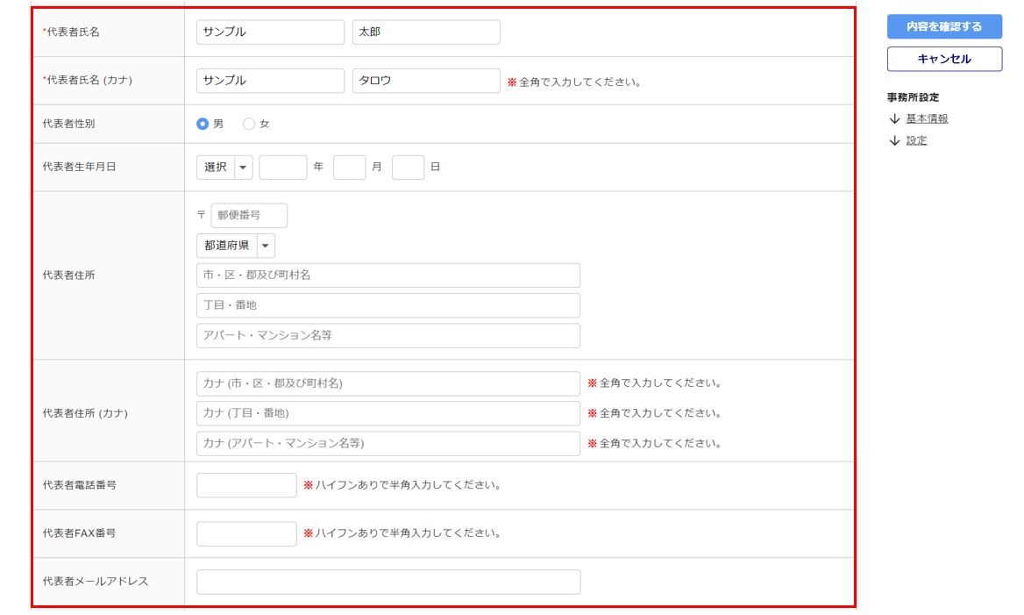1024x615 pixels.
Task: Click the 内容を確認する button
Action: (x=944, y=27)
